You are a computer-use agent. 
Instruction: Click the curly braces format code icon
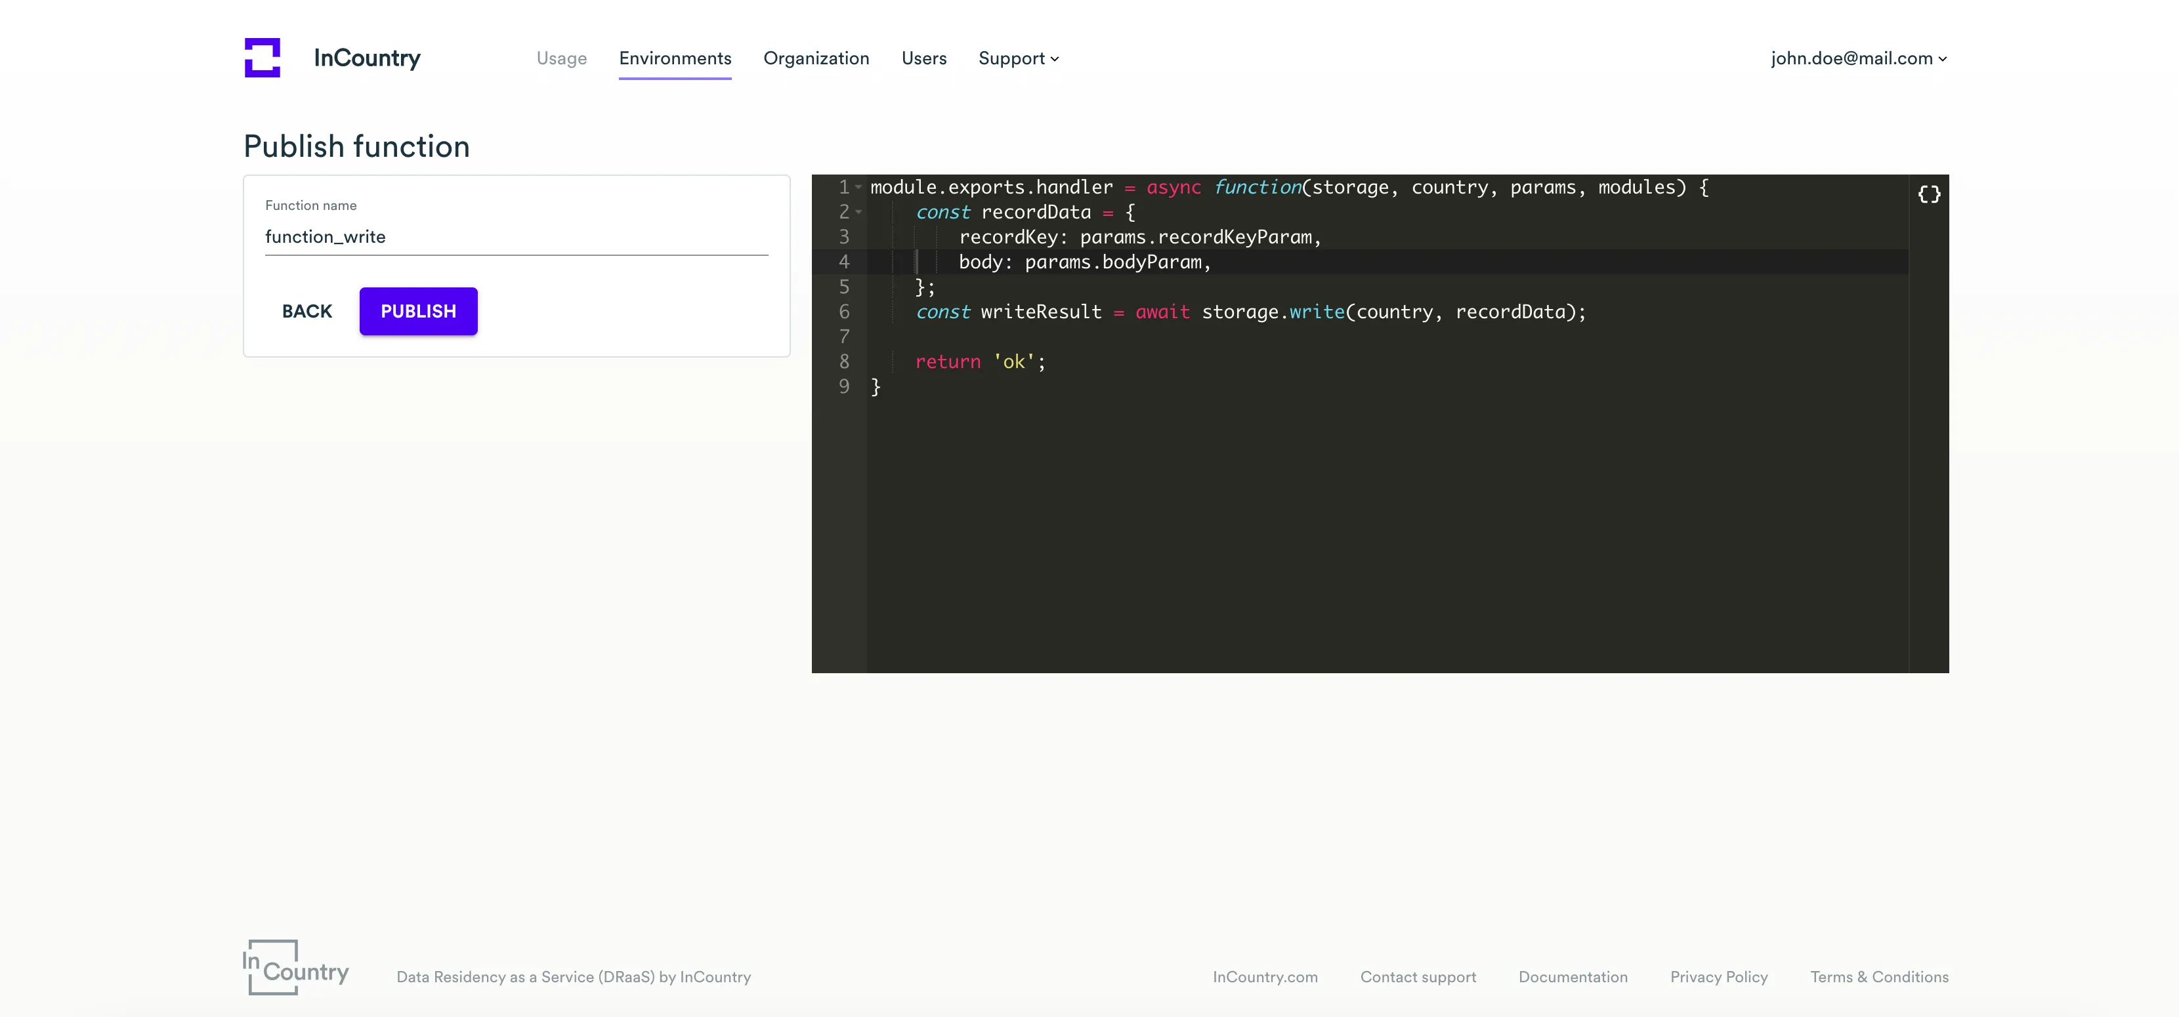[1929, 194]
